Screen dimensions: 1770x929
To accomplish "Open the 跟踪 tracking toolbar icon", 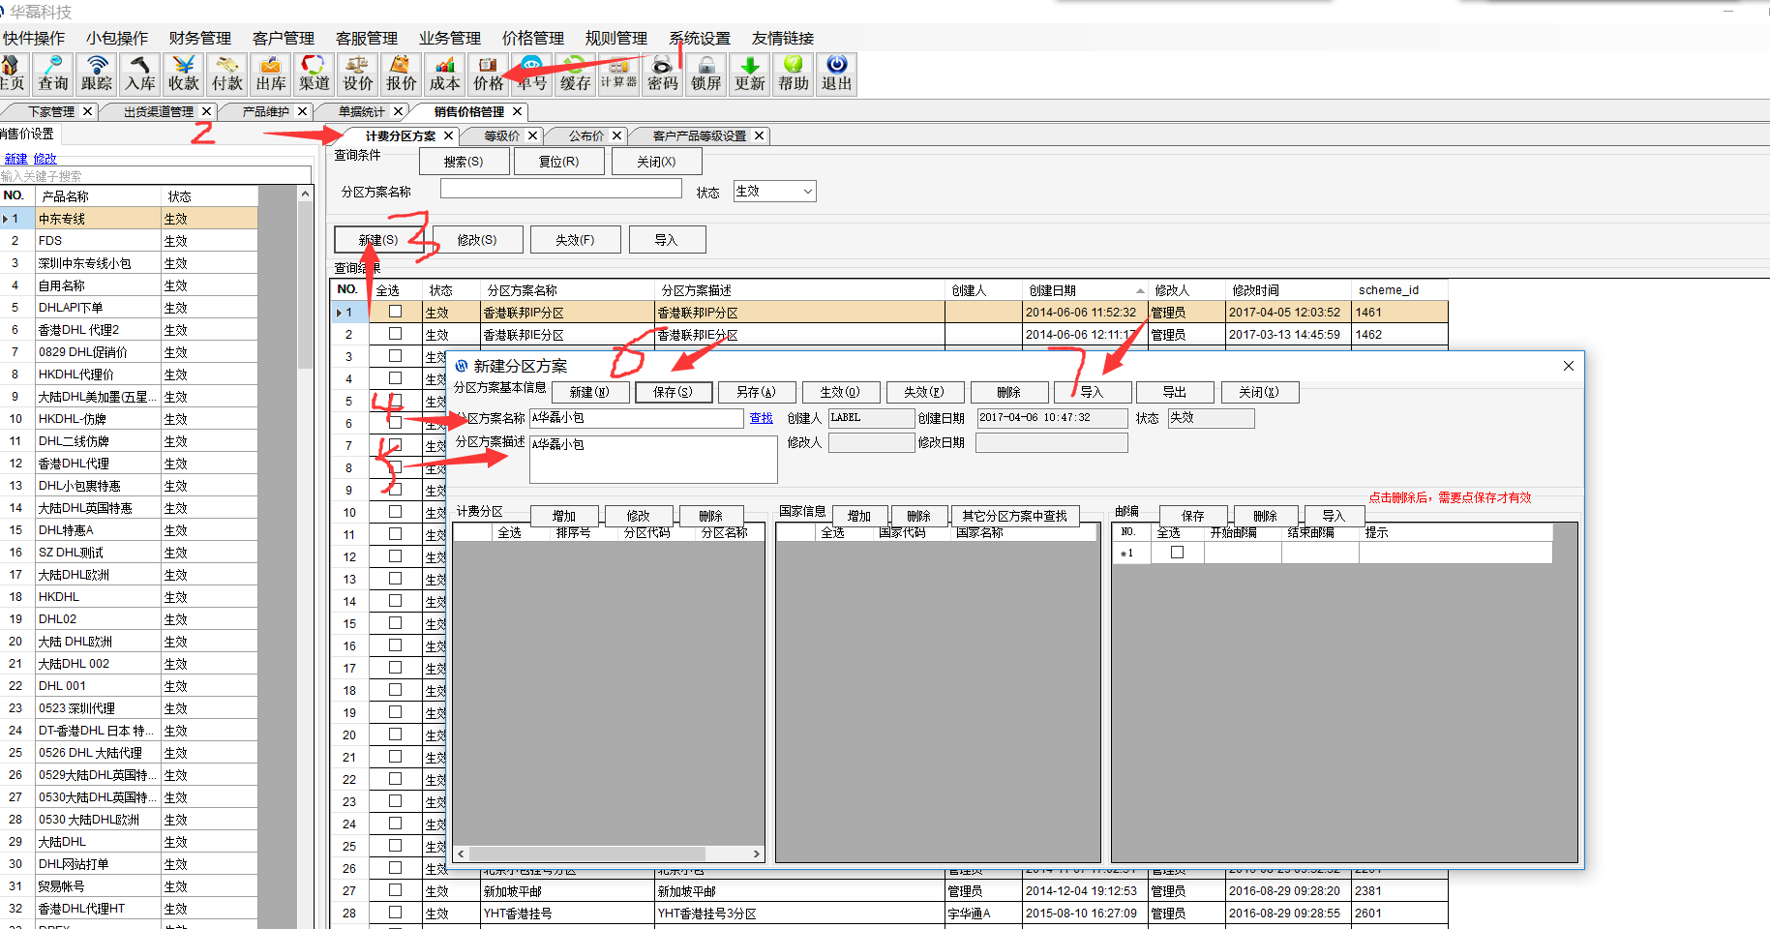I will click(x=97, y=74).
